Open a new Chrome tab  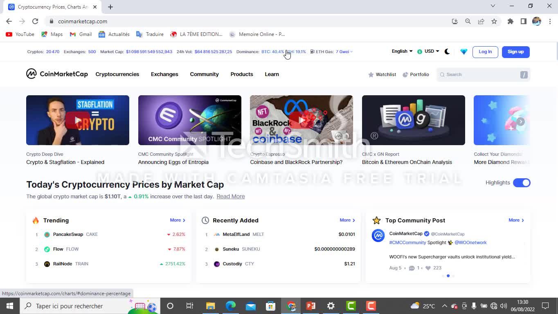tap(110, 7)
